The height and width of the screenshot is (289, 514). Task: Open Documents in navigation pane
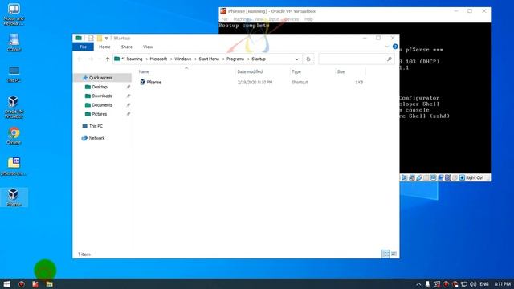(x=102, y=105)
